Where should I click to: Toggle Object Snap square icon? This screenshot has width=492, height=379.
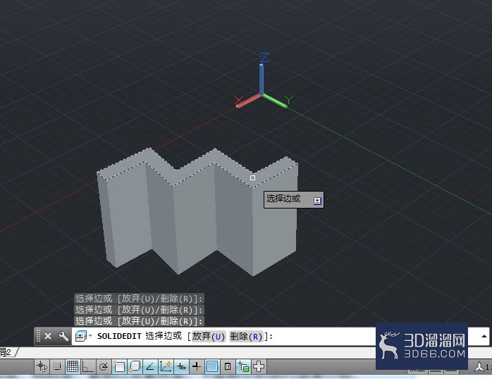pyautogui.click(x=119, y=366)
